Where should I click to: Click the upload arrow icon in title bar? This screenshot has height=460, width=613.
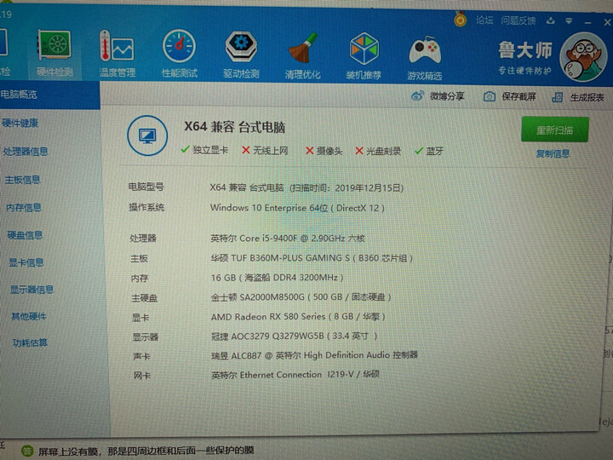(x=551, y=20)
